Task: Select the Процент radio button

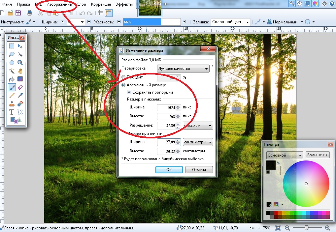Action: pyautogui.click(x=123, y=77)
